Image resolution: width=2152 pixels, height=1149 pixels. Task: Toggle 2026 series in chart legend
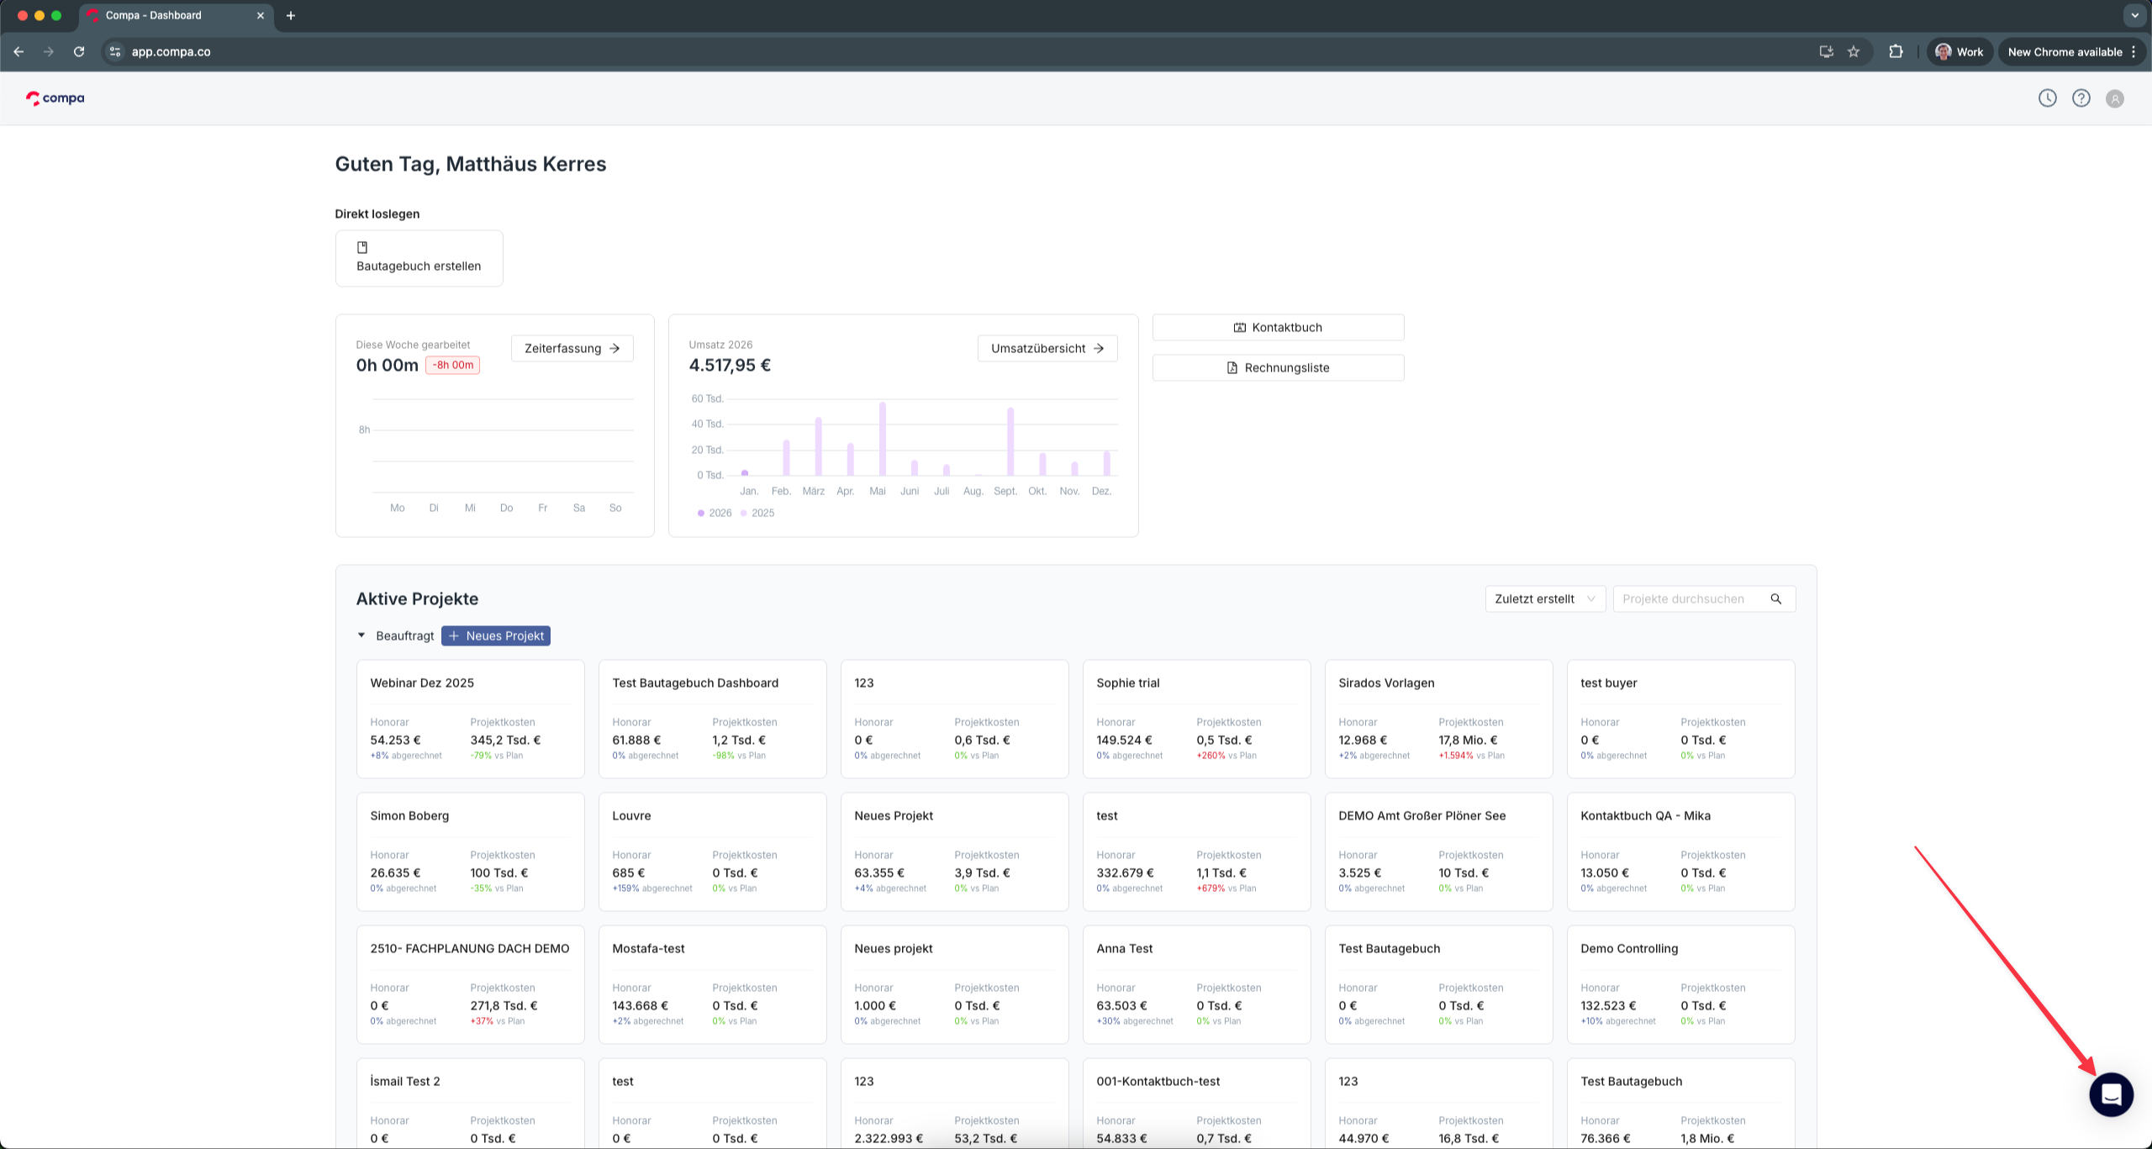tap(715, 513)
